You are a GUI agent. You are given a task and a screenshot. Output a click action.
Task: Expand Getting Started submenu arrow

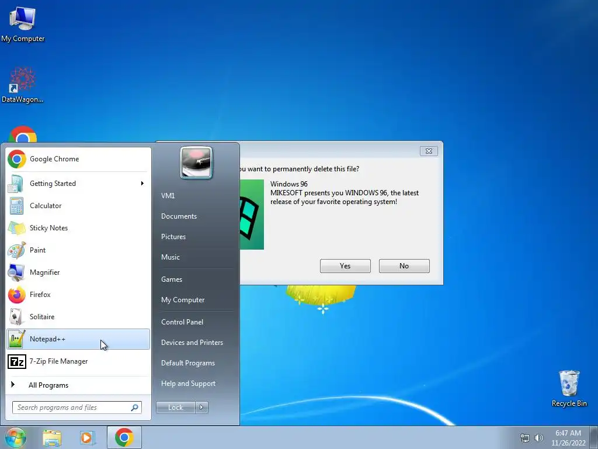click(x=142, y=184)
